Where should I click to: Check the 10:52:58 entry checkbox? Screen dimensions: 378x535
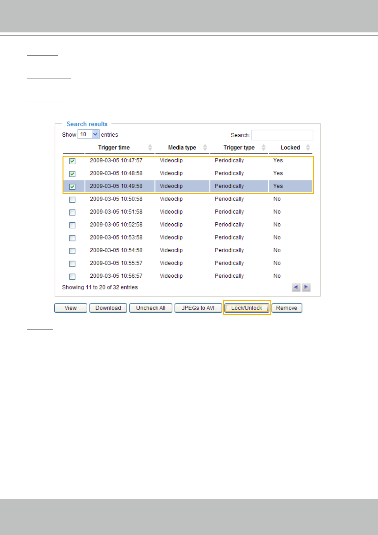72,225
